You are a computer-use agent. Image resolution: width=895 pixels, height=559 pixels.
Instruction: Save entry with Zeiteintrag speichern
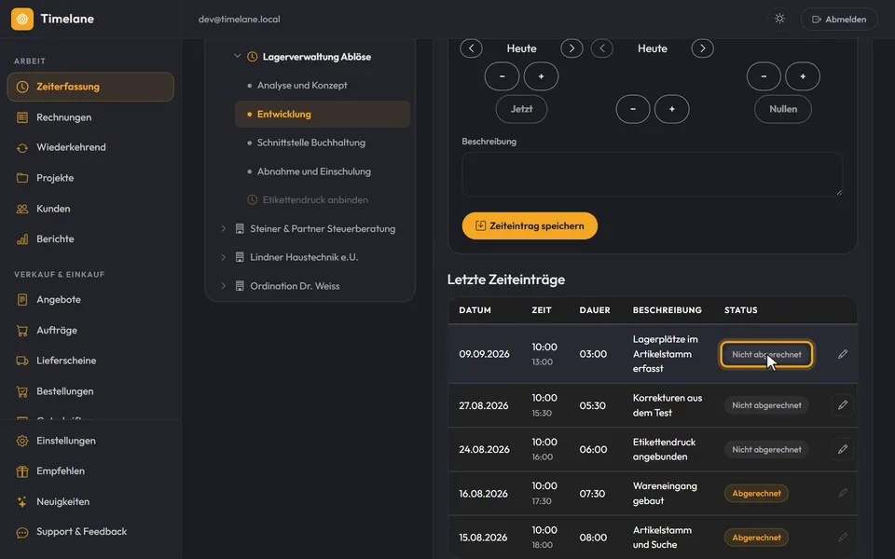[530, 225]
